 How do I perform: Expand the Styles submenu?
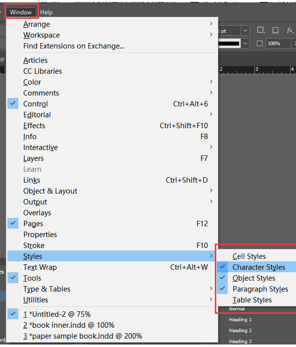click(x=112, y=256)
